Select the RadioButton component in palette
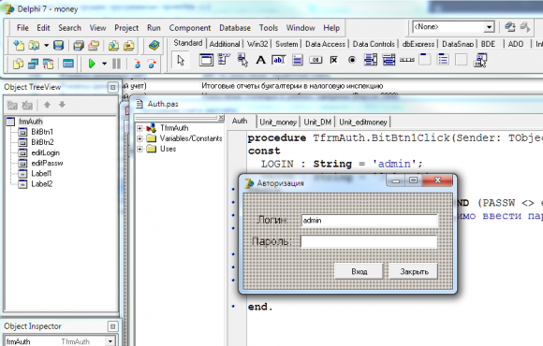 pyautogui.click(x=352, y=60)
